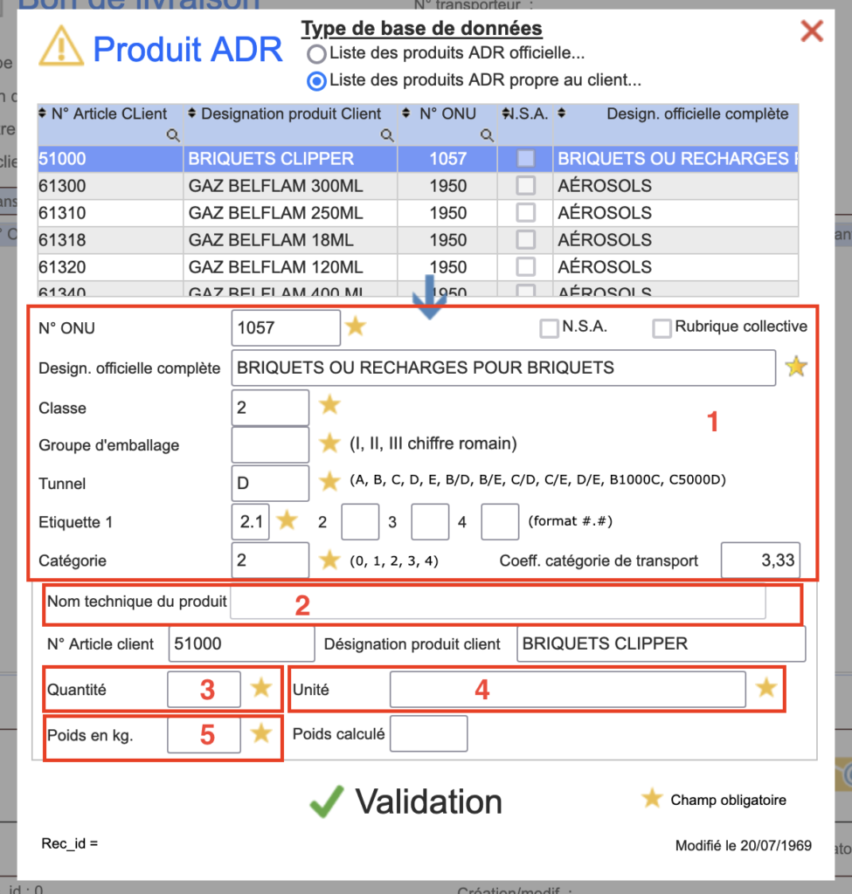
Task: Click into the Quantité input field
Action: tap(204, 689)
